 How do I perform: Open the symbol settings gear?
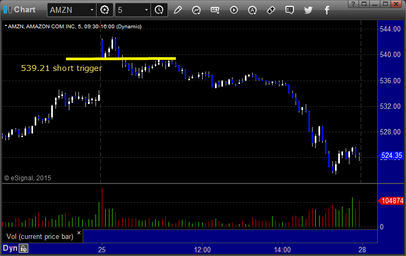(x=105, y=10)
